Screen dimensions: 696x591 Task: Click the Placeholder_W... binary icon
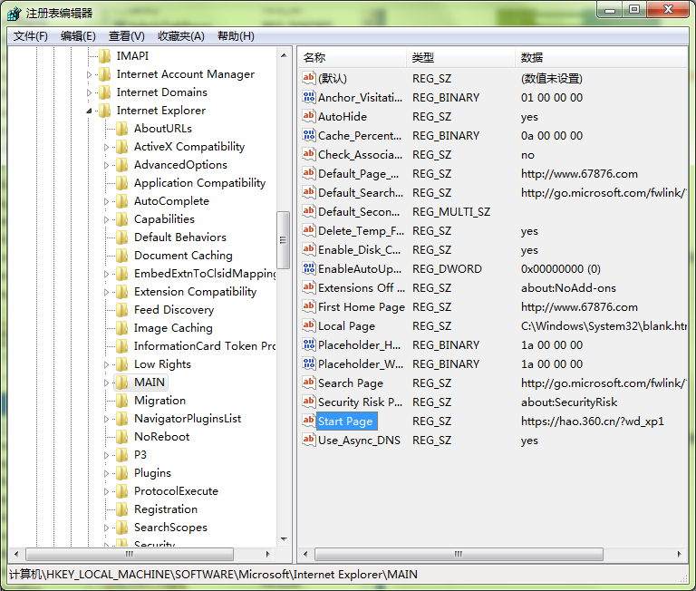(x=308, y=363)
